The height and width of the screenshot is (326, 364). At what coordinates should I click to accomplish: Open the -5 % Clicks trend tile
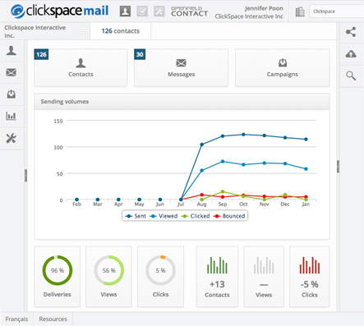[x=310, y=277]
